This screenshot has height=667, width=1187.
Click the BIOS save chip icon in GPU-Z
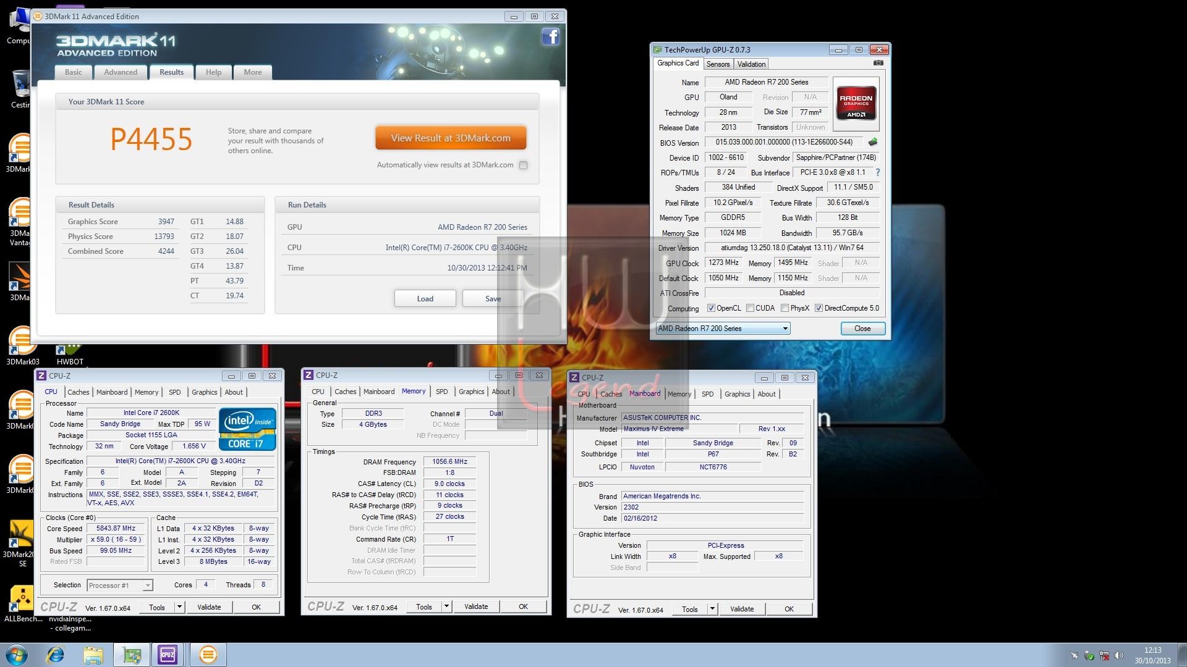tap(873, 142)
